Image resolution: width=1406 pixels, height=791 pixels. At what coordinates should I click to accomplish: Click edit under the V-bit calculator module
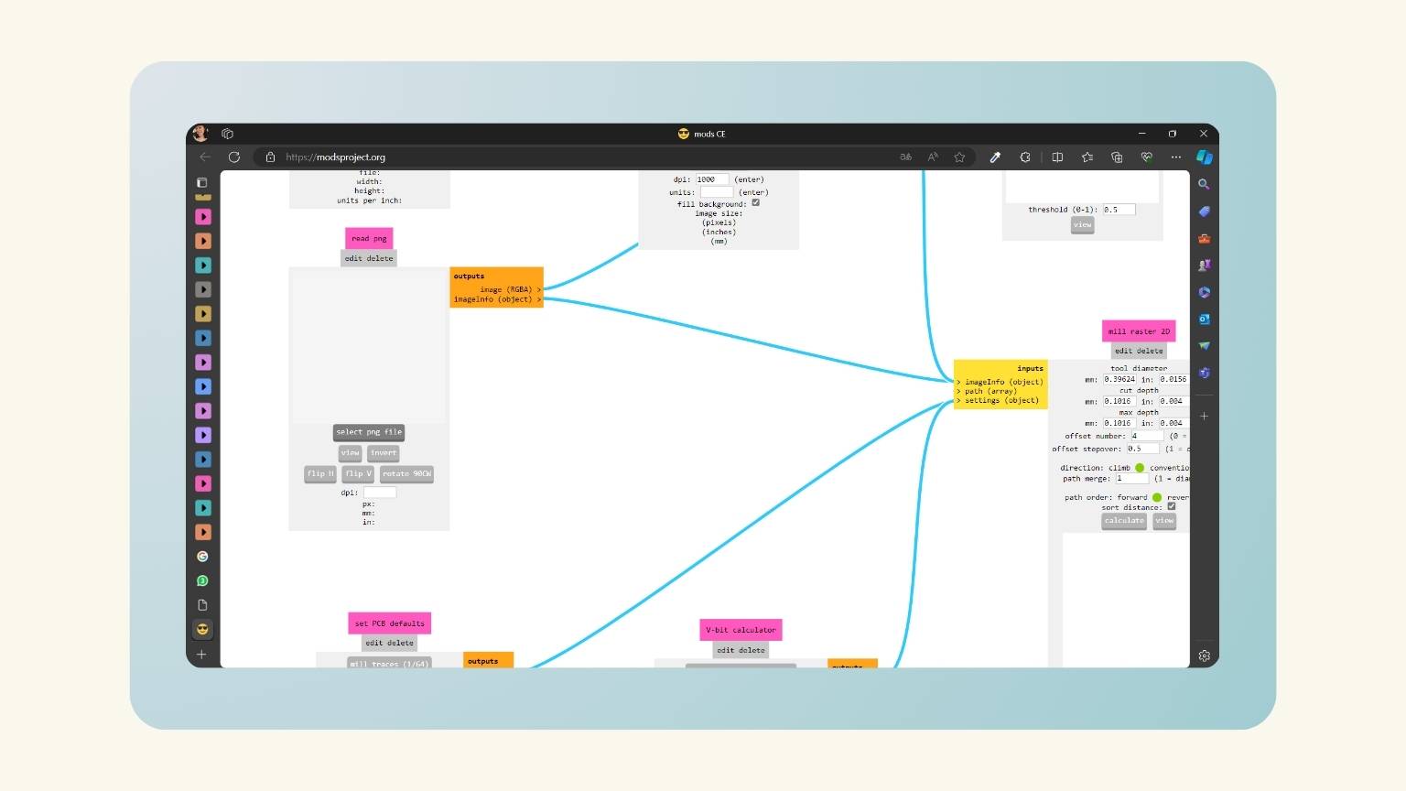point(725,651)
